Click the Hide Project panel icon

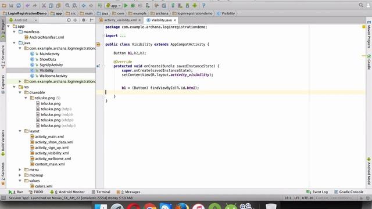(x=92, y=20)
